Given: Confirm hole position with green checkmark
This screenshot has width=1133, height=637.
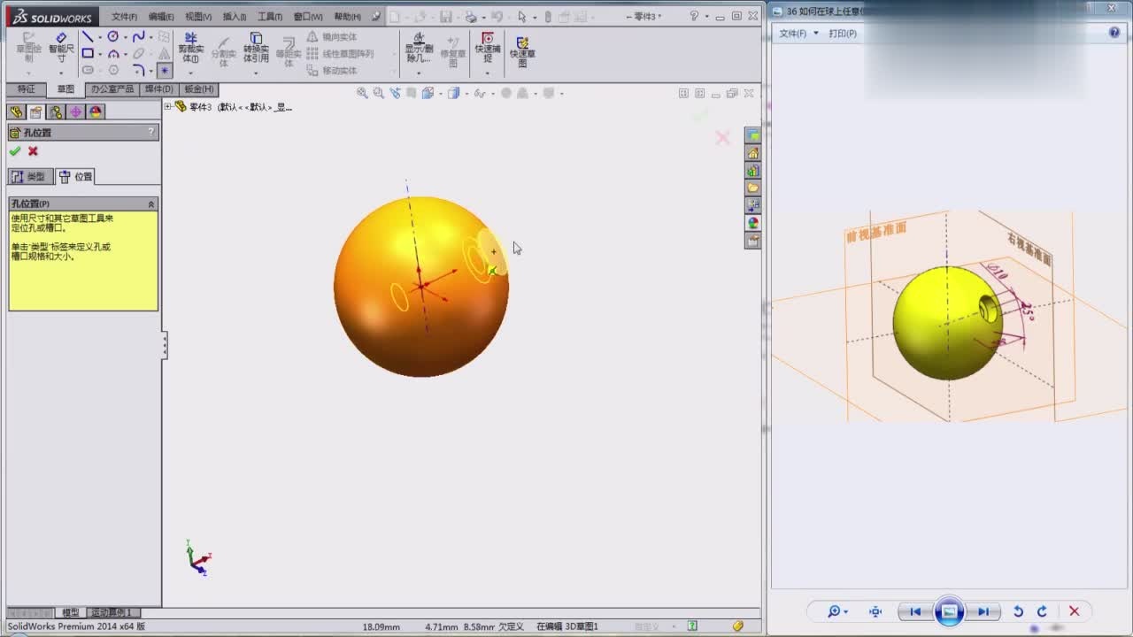Looking at the screenshot, I should 15,151.
